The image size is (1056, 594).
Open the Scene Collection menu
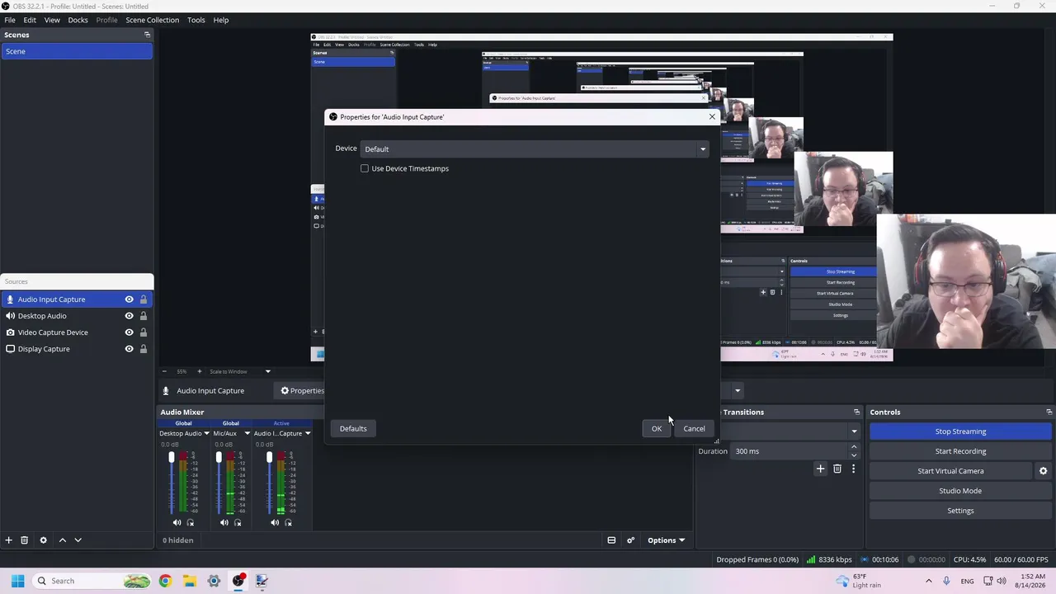pyautogui.click(x=152, y=20)
